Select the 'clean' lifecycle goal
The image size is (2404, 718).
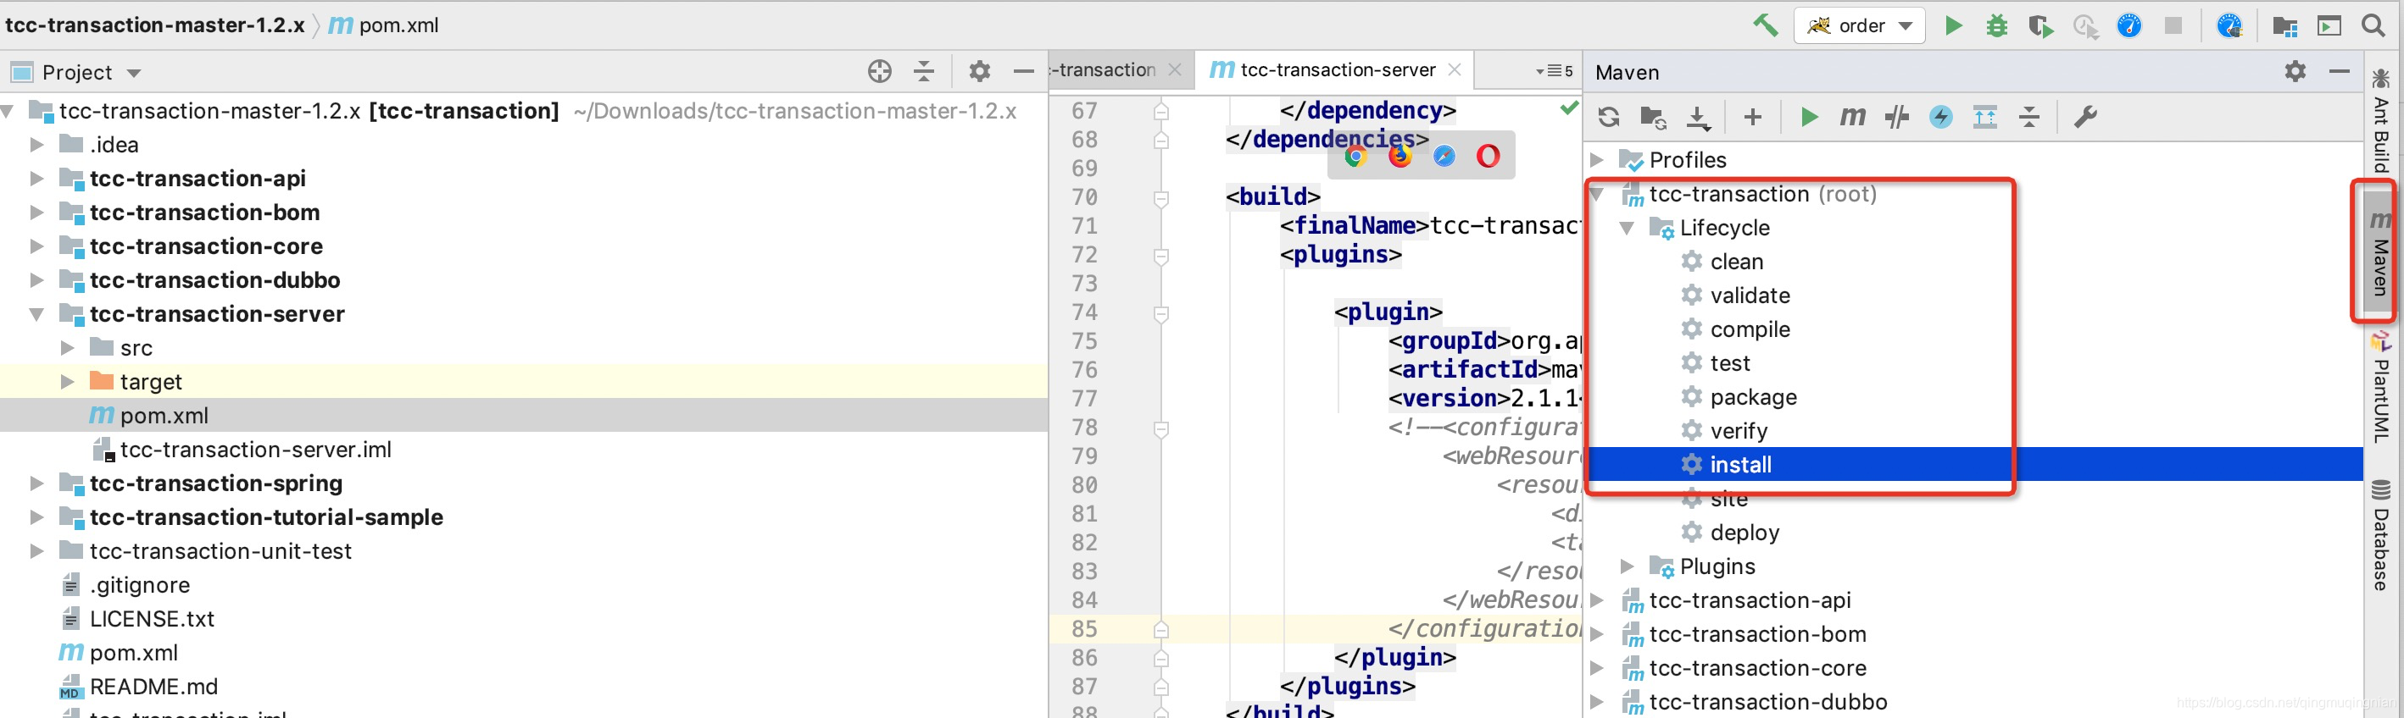click(x=1736, y=261)
